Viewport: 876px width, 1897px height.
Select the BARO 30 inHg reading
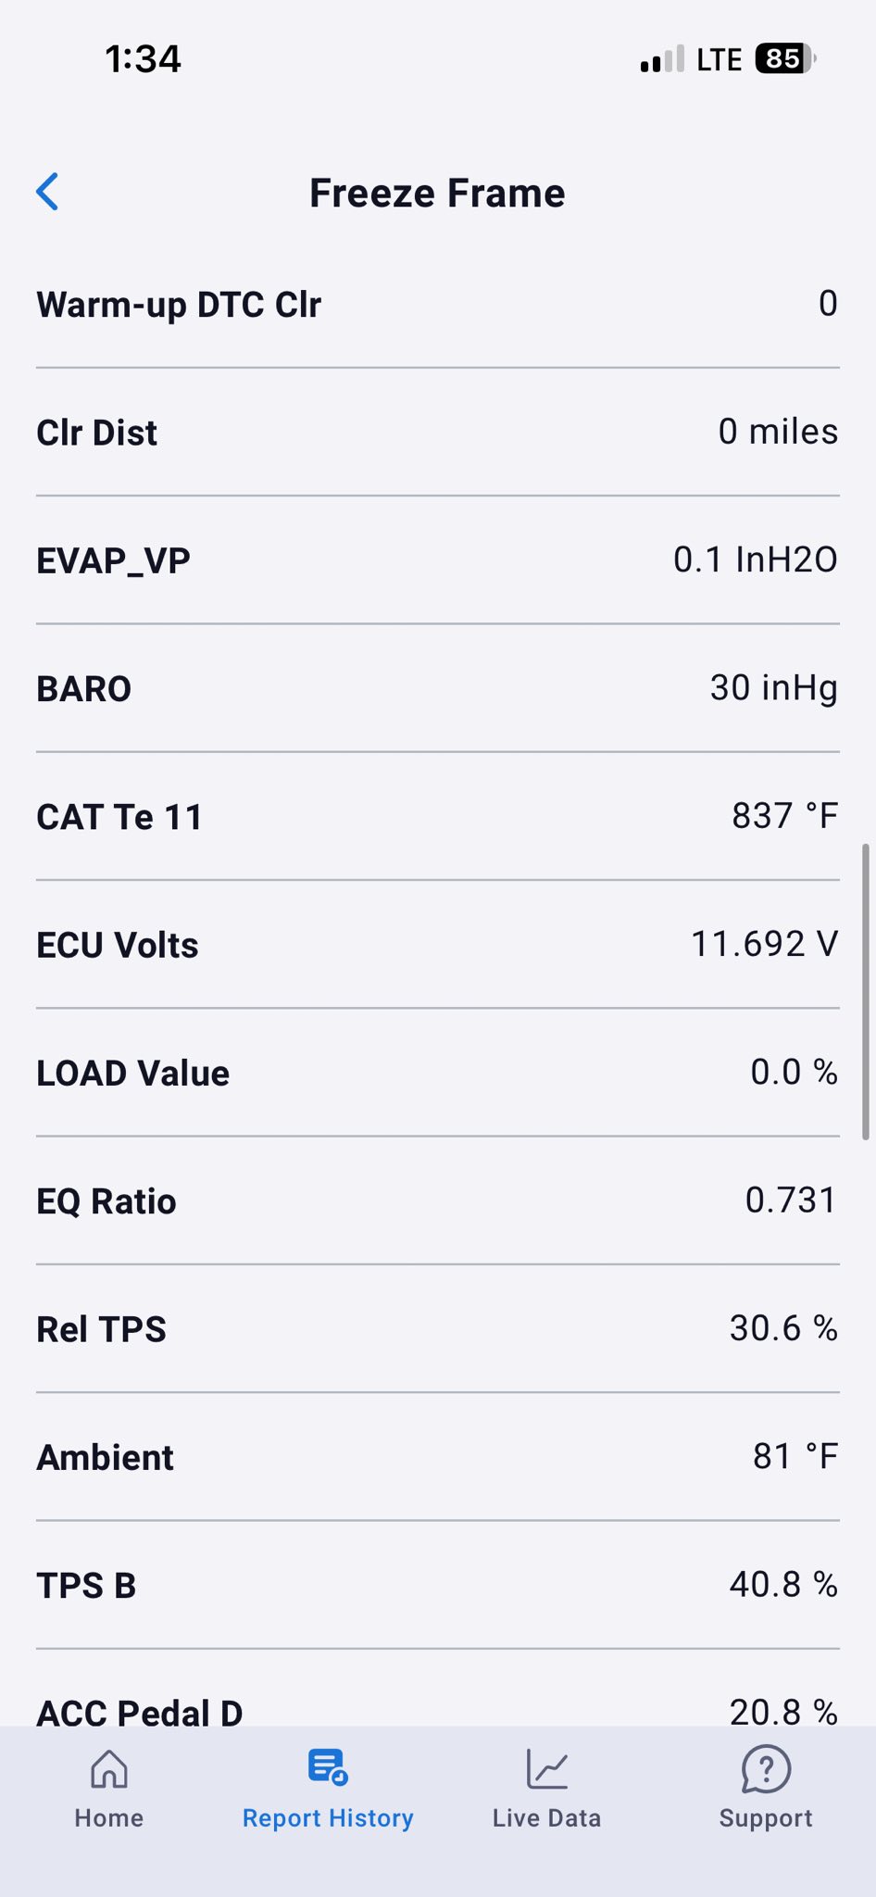click(774, 688)
